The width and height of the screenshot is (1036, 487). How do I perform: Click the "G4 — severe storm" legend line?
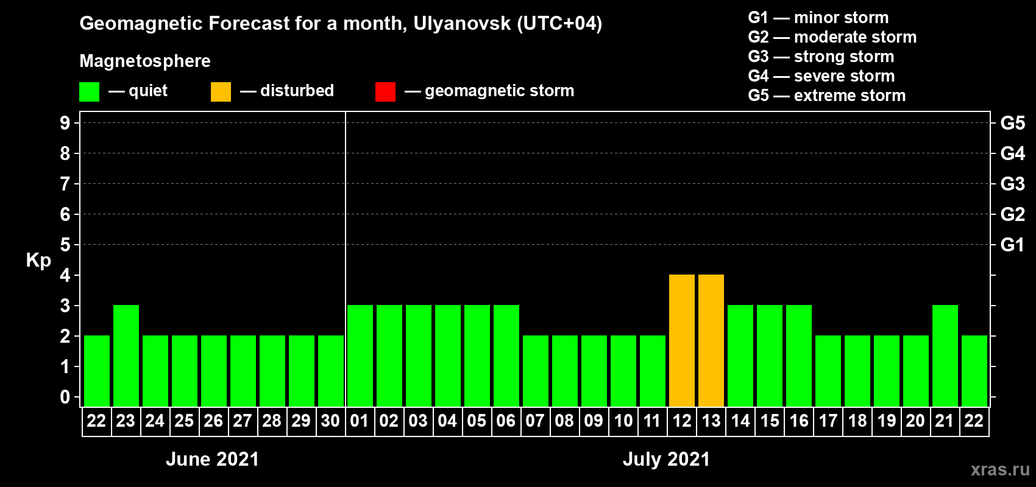tap(821, 76)
